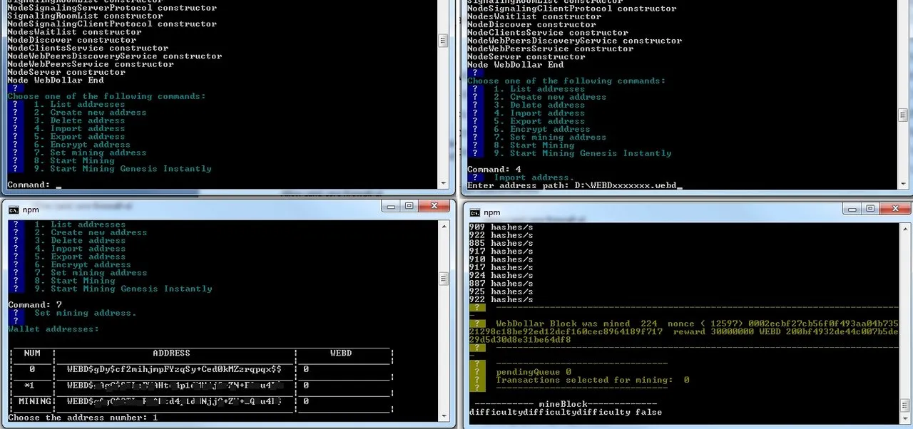Maximize the npm window showing hashes/s
Viewport: 913px width, 429px height.
pyautogui.click(x=870, y=209)
